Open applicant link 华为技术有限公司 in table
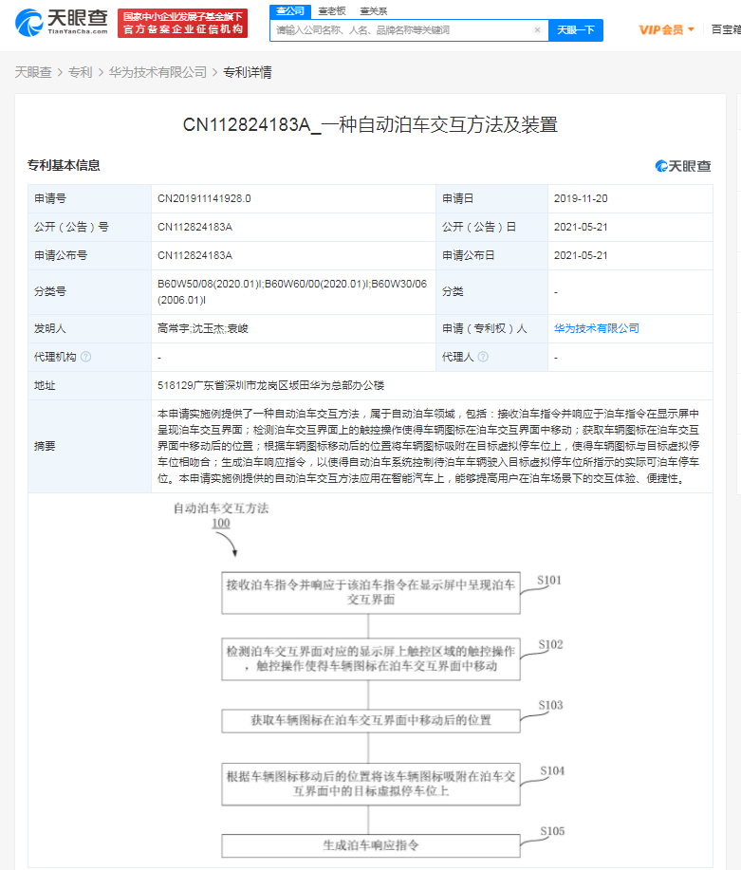 point(596,328)
